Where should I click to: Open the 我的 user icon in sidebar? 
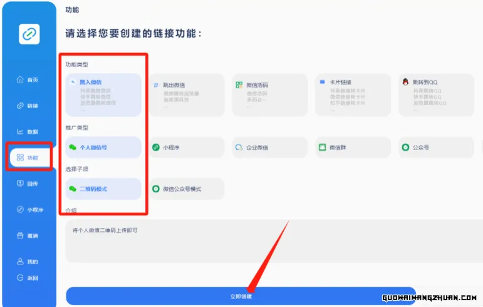pyautogui.click(x=20, y=261)
